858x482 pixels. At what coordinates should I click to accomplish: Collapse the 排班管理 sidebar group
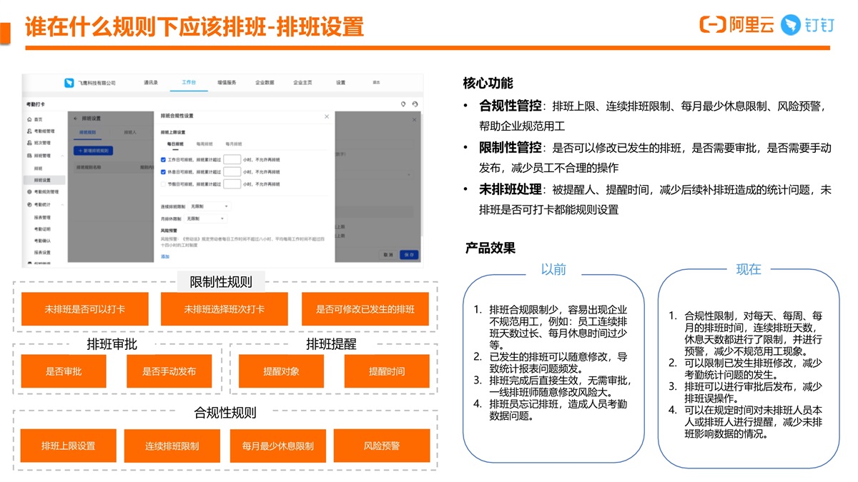pos(62,155)
